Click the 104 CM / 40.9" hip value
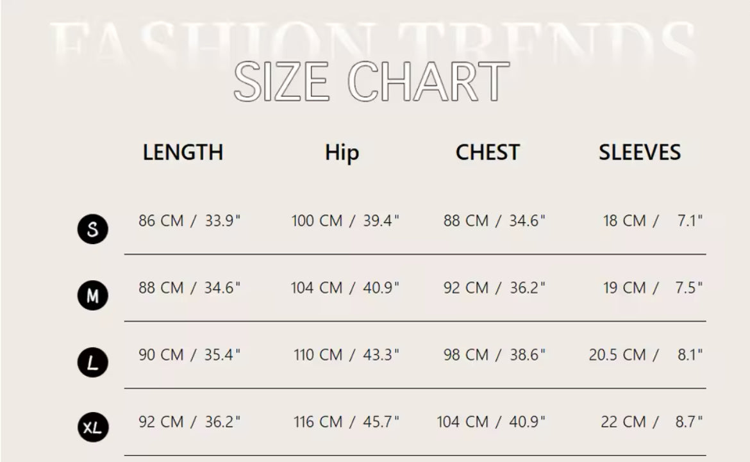Image resolution: width=750 pixels, height=462 pixels. click(345, 288)
